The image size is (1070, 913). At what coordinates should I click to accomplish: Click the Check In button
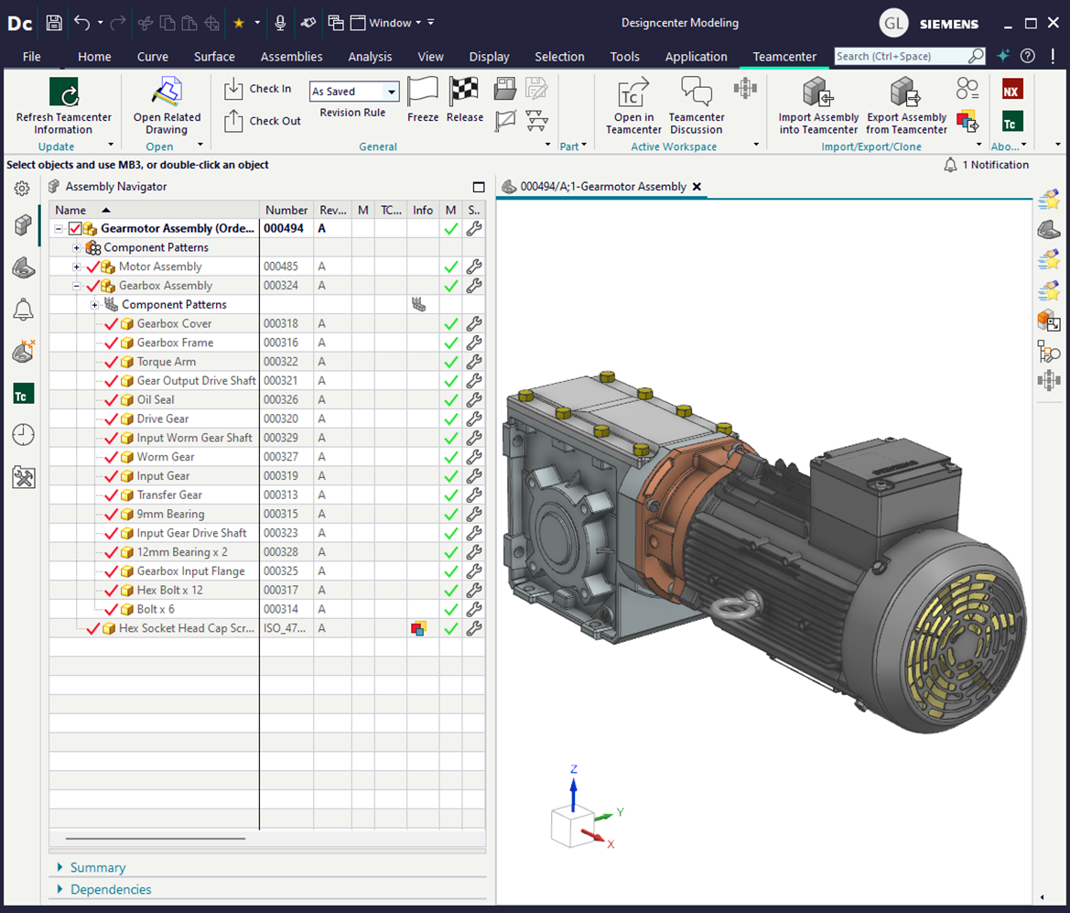(x=259, y=89)
